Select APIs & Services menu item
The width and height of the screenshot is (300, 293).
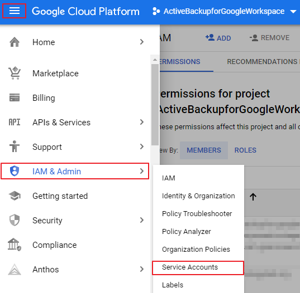click(61, 123)
